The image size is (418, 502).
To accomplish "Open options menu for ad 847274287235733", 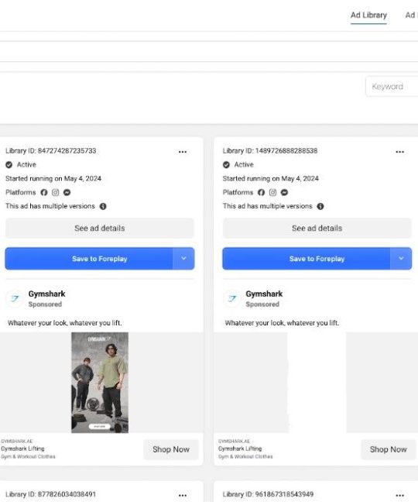I will point(183,152).
